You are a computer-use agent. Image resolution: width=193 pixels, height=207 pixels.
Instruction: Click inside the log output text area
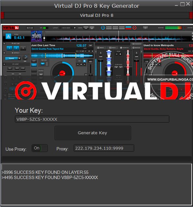[x=96, y=185]
